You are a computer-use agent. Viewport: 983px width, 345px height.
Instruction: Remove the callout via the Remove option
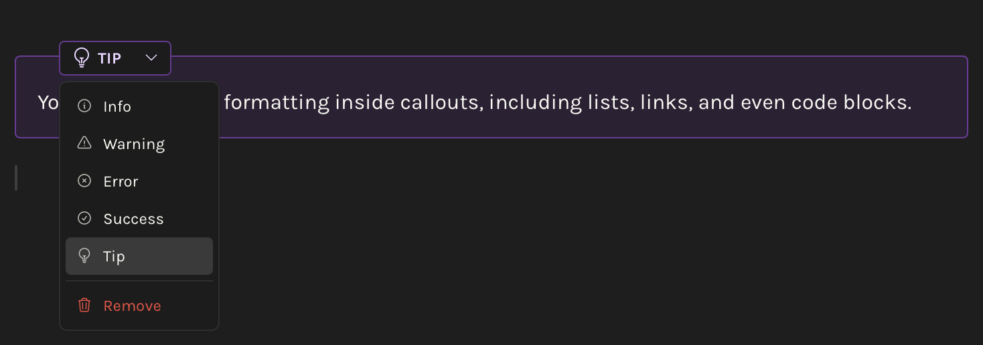(x=132, y=306)
